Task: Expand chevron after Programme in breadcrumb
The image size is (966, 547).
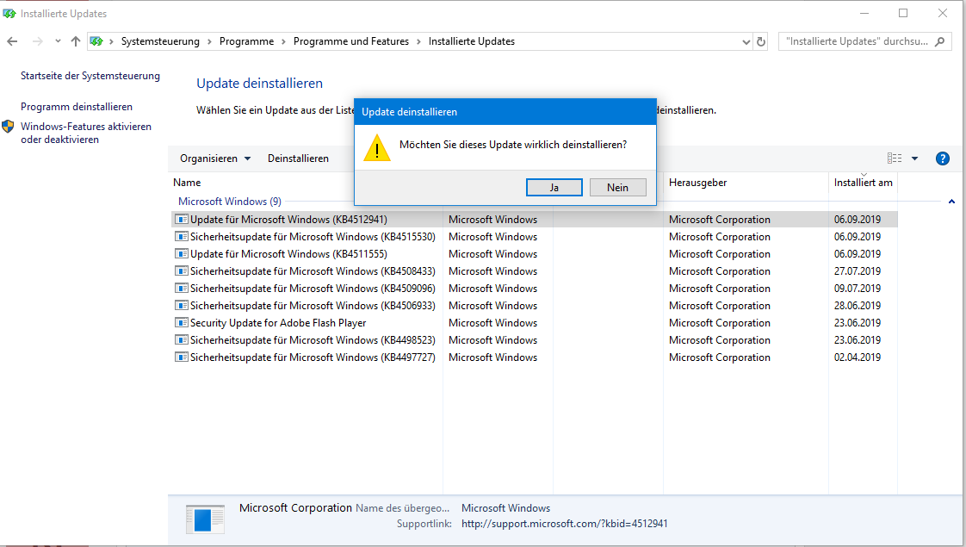Action: [283, 42]
